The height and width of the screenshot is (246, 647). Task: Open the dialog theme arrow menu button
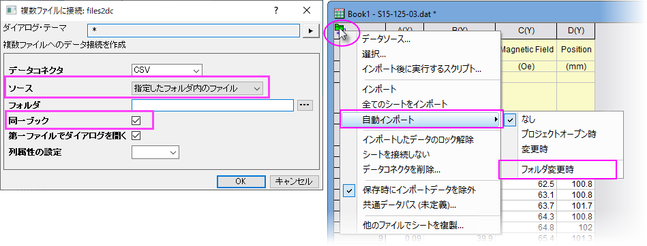[311, 31]
